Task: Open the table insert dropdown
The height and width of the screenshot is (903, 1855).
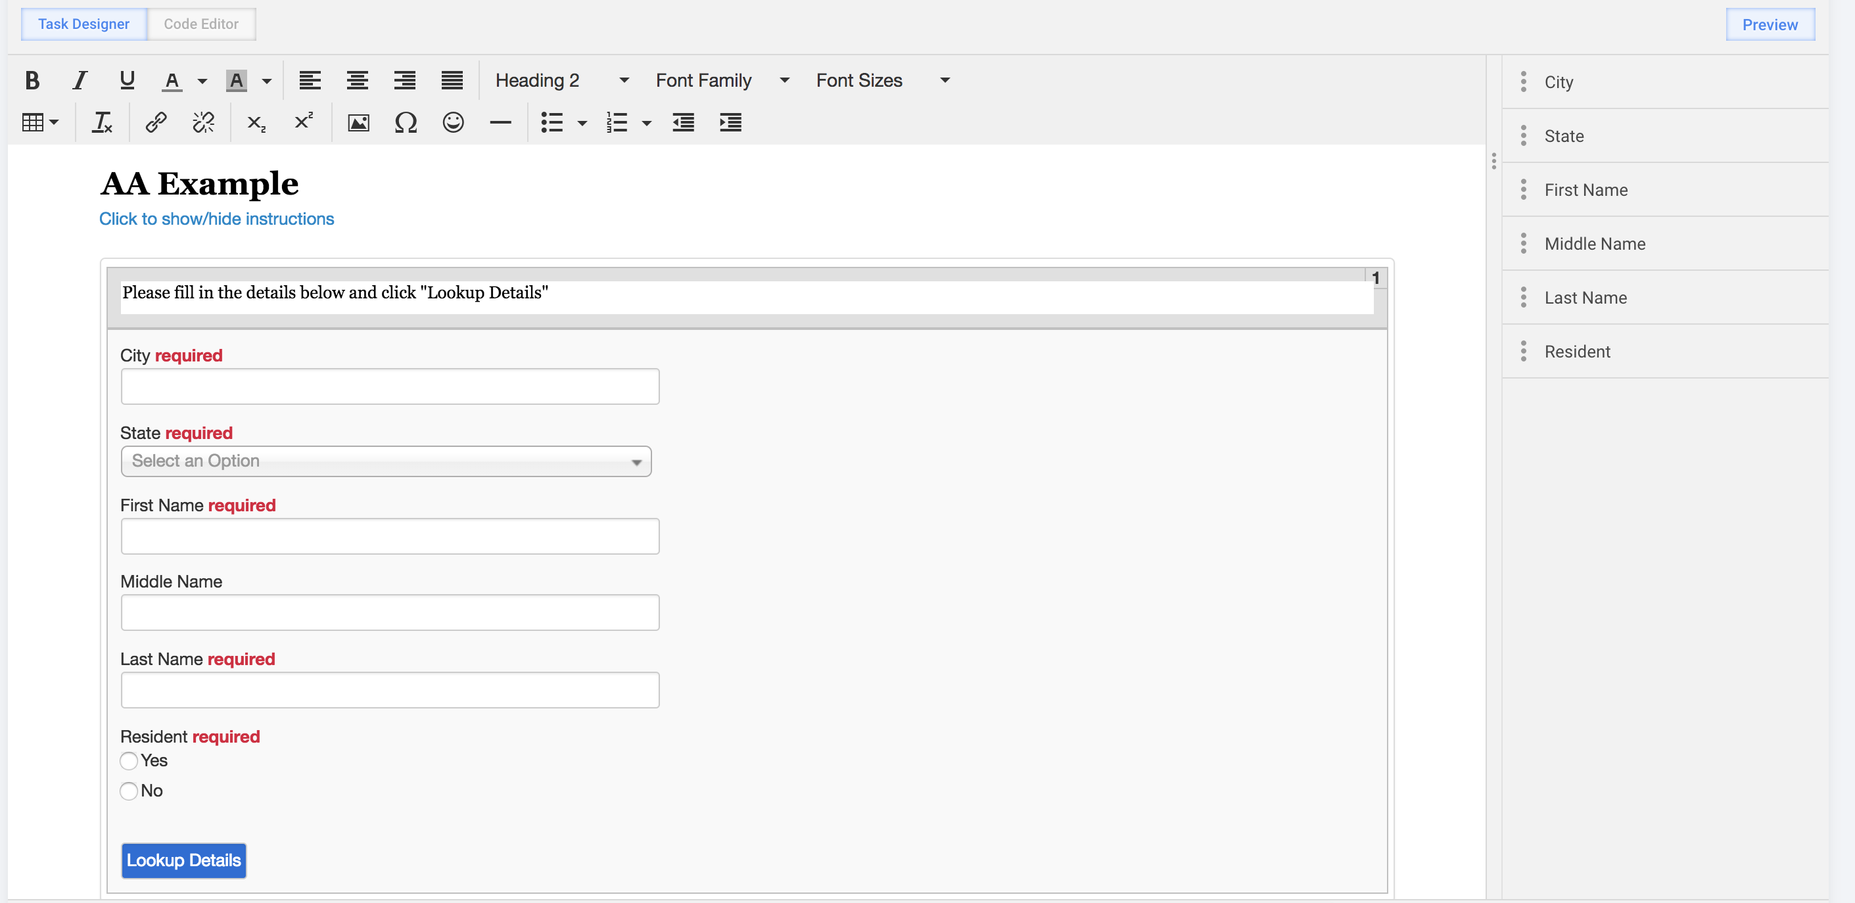Action: (x=40, y=122)
